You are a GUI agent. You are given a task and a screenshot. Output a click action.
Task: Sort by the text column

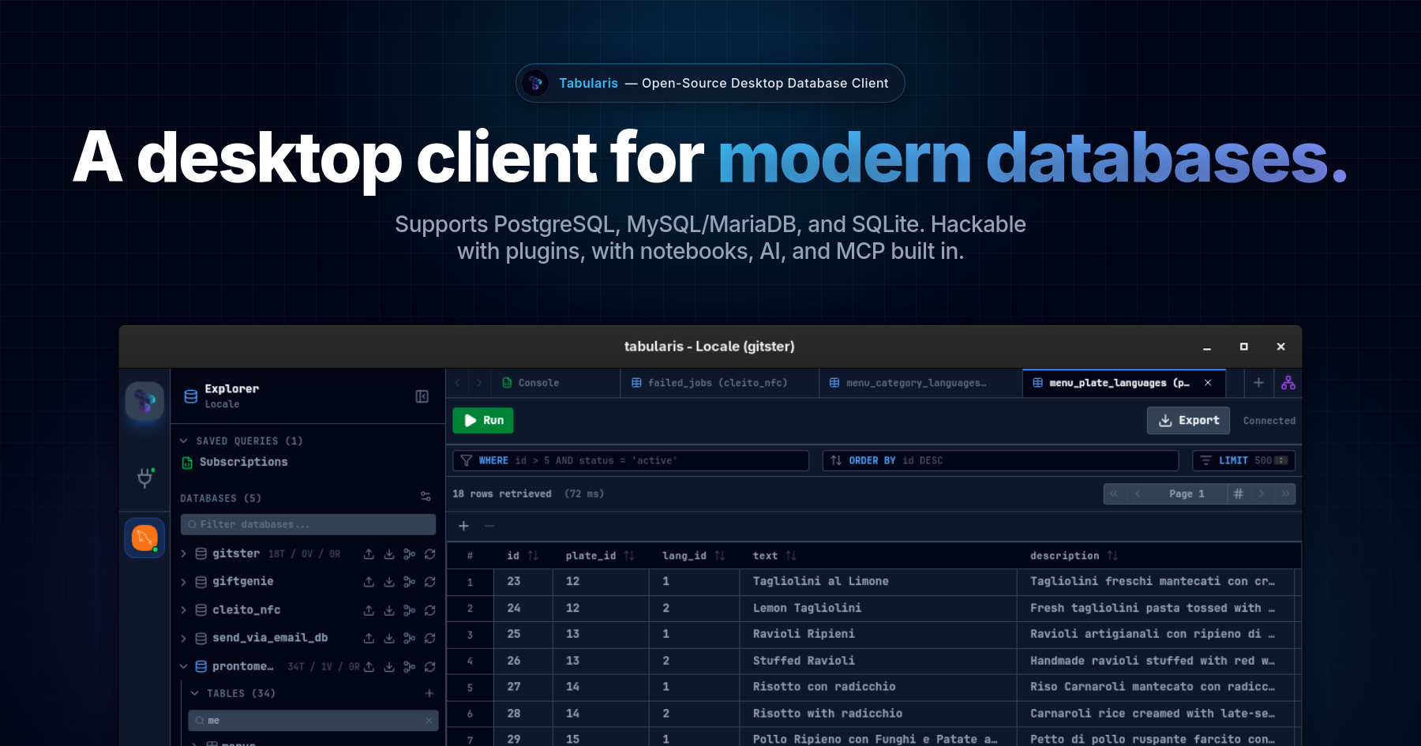[x=791, y=556]
